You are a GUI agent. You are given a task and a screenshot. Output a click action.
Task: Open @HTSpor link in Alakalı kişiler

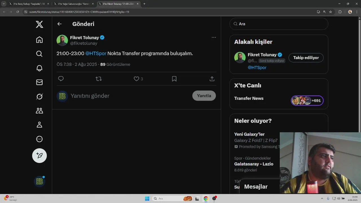point(257,67)
